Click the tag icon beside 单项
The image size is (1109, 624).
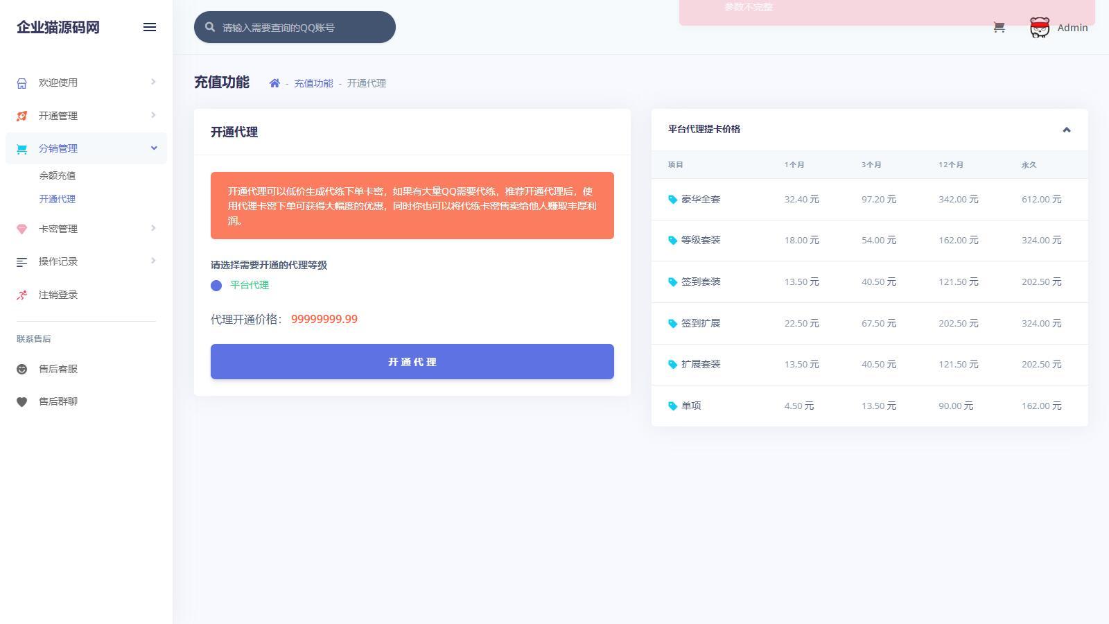[672, 406]
